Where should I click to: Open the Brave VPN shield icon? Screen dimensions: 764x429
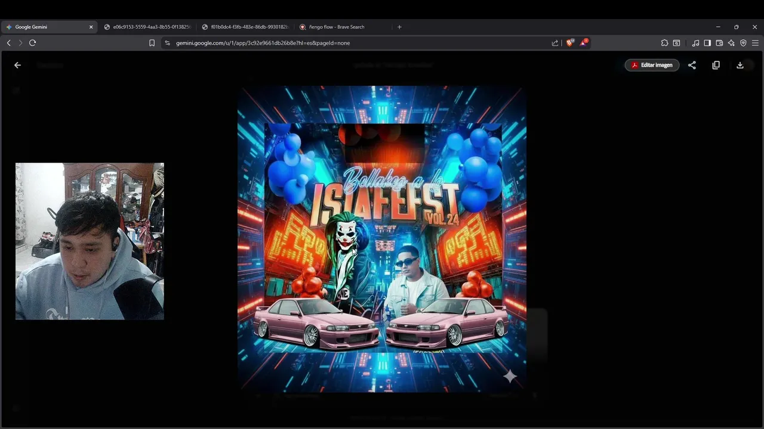(x=743, y=43)
